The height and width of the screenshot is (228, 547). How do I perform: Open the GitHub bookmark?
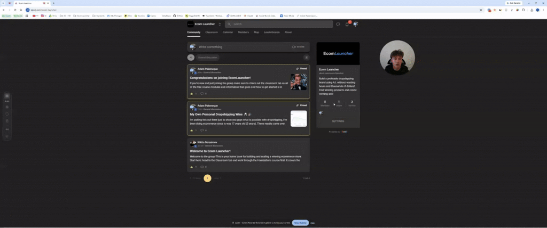[x=178, y=15]
